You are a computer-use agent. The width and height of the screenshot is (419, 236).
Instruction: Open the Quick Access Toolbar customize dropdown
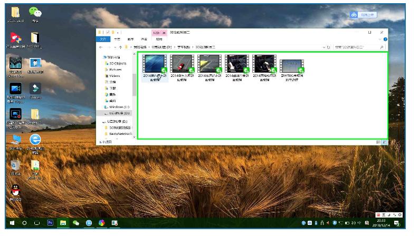(118, 33)
